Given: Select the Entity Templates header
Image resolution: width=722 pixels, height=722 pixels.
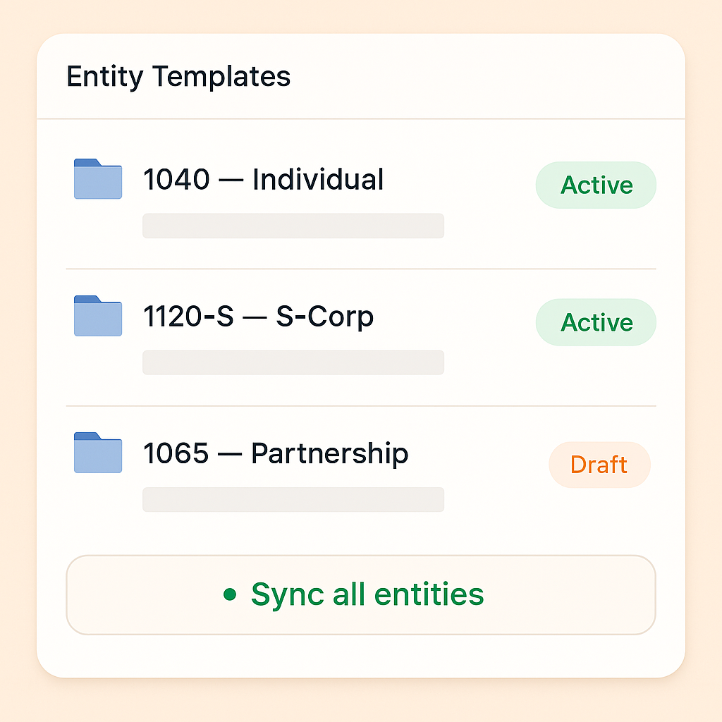Looking at the screenshot, I should (178, 76).
